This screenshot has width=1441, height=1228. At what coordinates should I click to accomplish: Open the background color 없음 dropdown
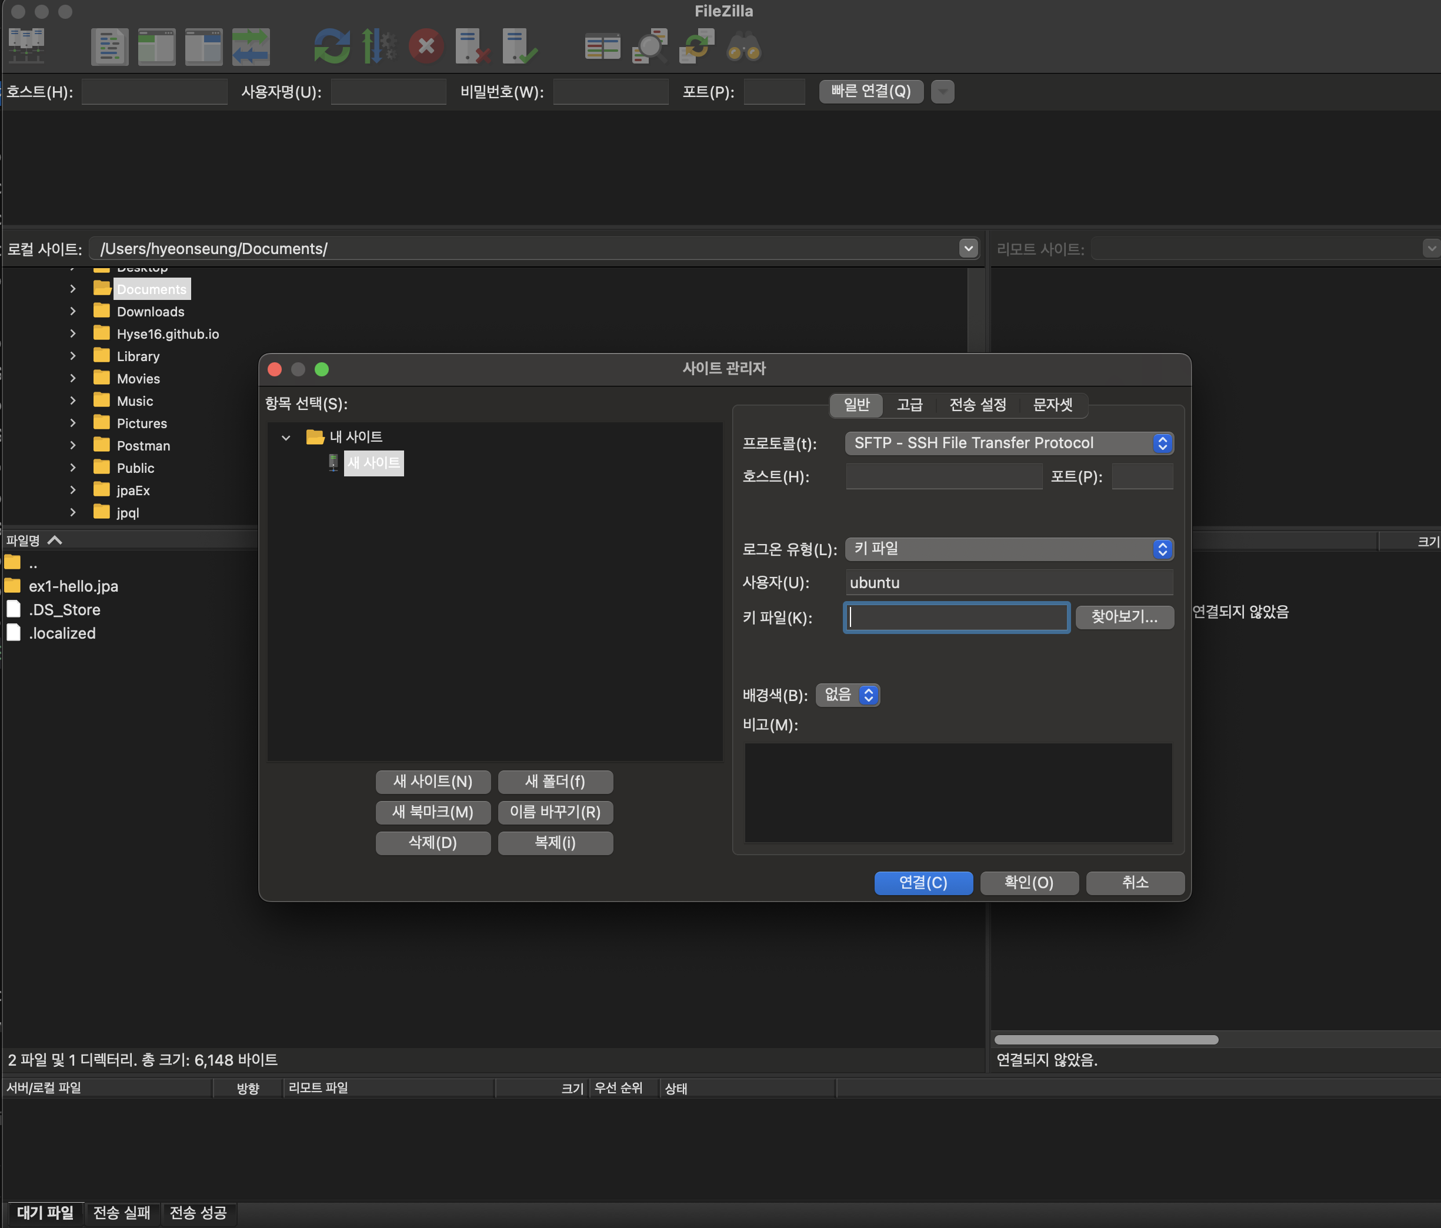[x=848, y=695]
